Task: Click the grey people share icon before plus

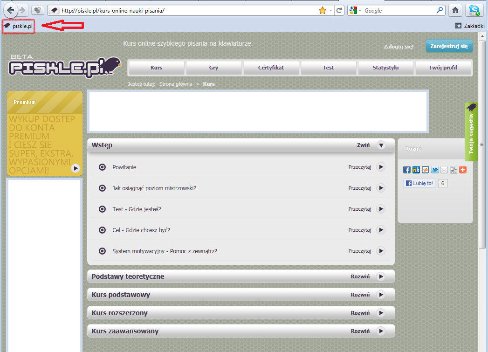Action: point(454,170)
